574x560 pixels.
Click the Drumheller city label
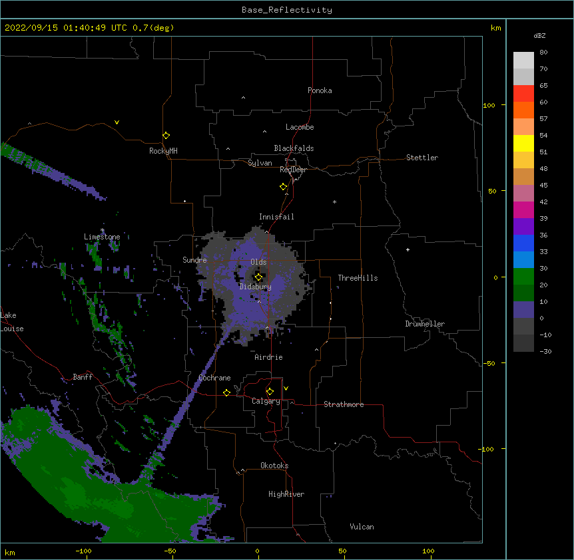click(425, 324)
